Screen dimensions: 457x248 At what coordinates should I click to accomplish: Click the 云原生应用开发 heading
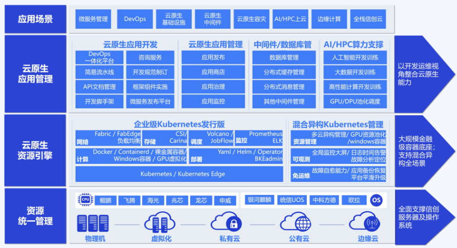pos(130,44)
